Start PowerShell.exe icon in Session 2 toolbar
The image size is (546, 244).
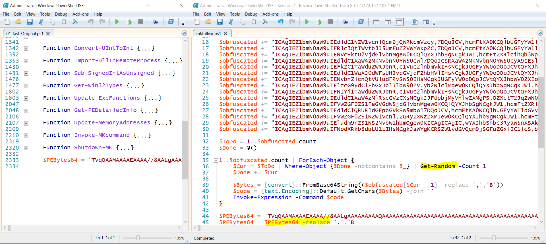[x=361, y=22]
